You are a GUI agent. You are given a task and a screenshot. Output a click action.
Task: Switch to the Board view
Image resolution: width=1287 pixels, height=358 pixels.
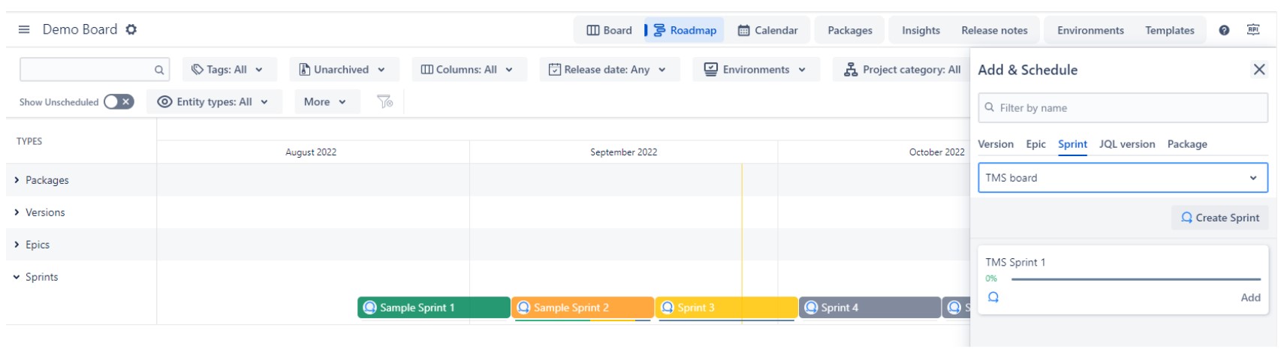point(609,31)
